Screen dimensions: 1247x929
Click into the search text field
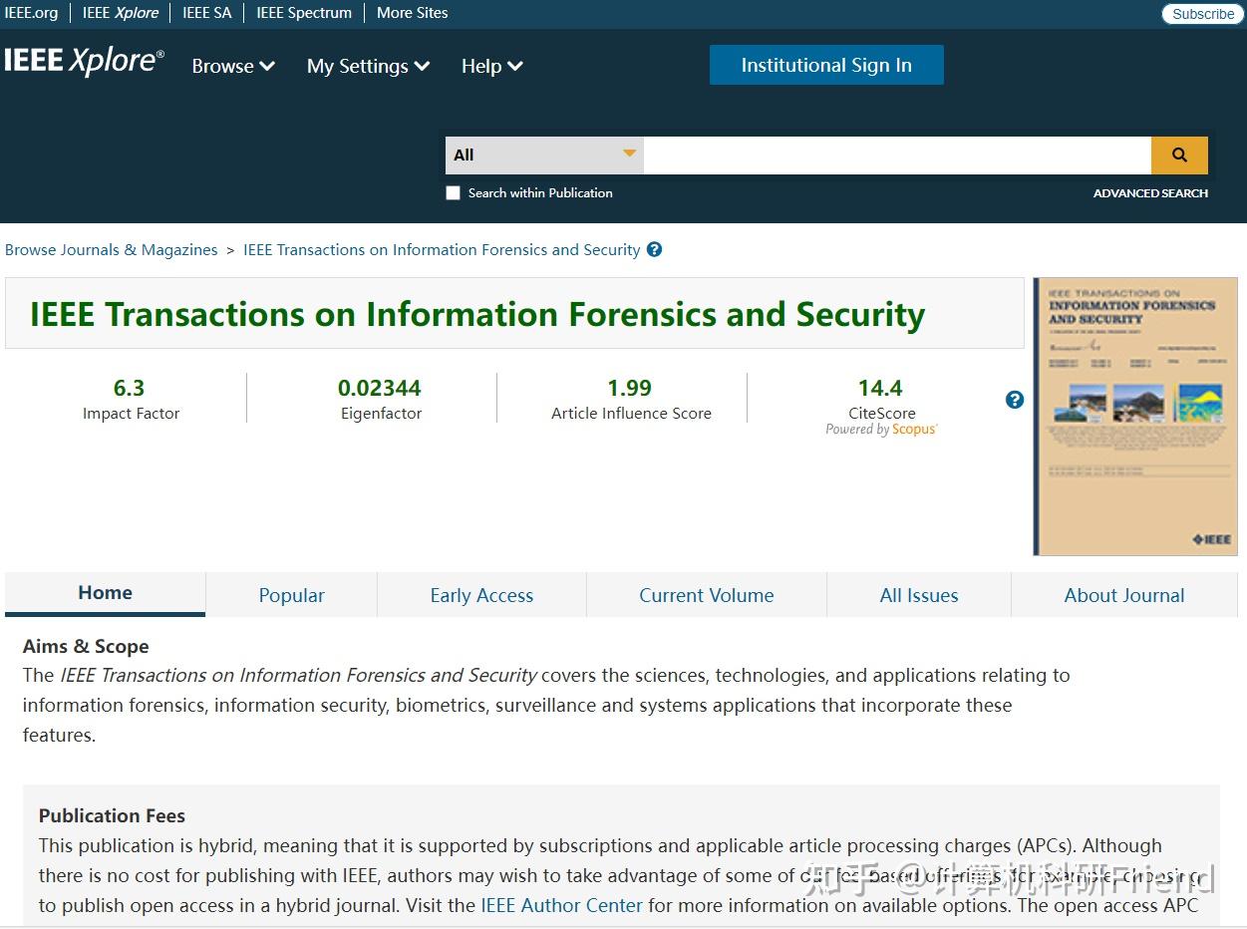(897, 155)
